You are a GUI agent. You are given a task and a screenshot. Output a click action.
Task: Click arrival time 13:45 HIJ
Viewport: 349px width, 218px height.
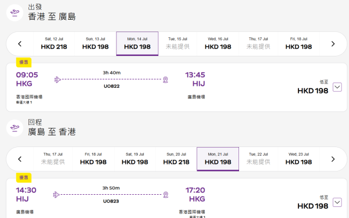click(195, 79)
